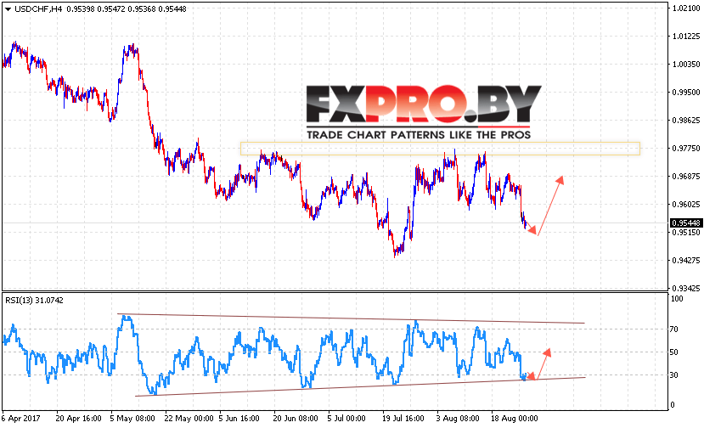
Task: Click the 6 Apr 2017 date label
Action: [20, 419]
